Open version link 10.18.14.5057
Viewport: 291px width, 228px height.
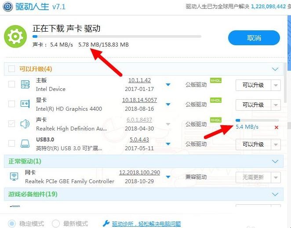coord(139,100)
